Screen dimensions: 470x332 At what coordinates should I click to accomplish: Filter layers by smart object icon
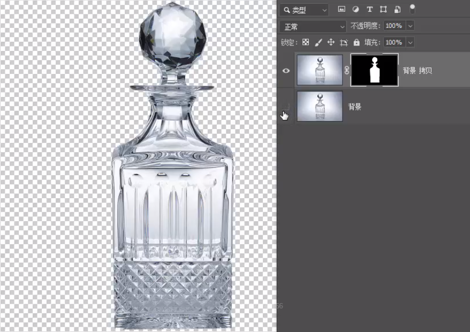pyautogui.click(x=397, y=9)
